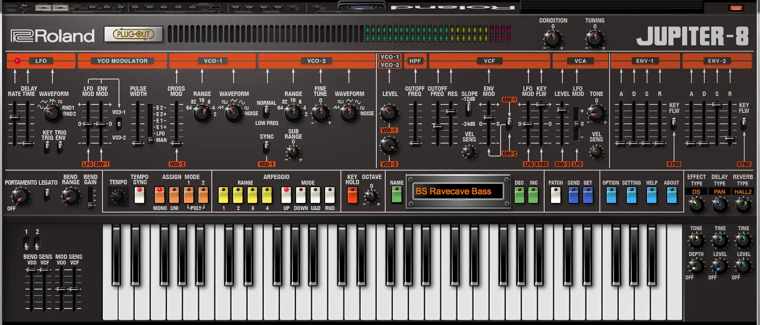The image size is (760, 325).
Task: Open the SETTING menu button
Action: pos(631,196)
